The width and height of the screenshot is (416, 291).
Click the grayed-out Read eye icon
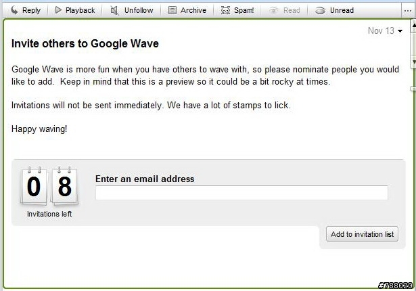pos(273,10)
